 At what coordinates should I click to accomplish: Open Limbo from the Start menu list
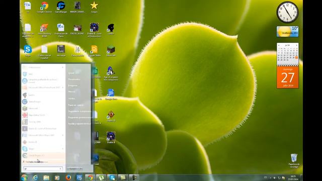pyautogui.click(x=43, y=95)
